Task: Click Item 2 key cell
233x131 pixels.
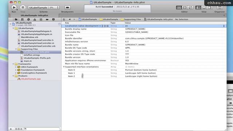Action: [71, 76]
